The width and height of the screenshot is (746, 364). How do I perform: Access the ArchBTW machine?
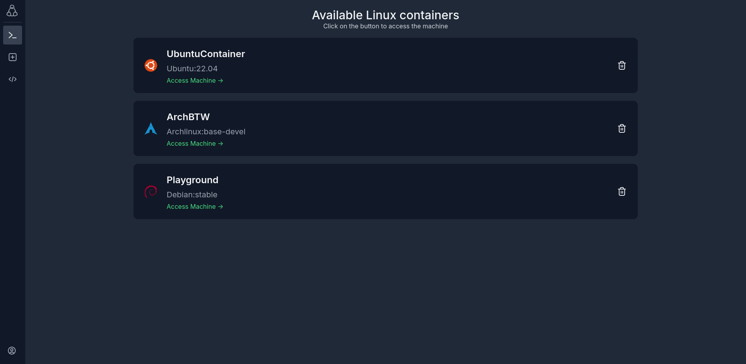point(195,143)
